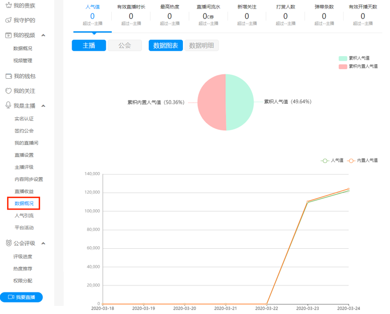The width and height of the screenshot is (390, 314).
Task: Collapse the 公会评级 section chevron
Action: pyautogui.click(x=43, y=243)
